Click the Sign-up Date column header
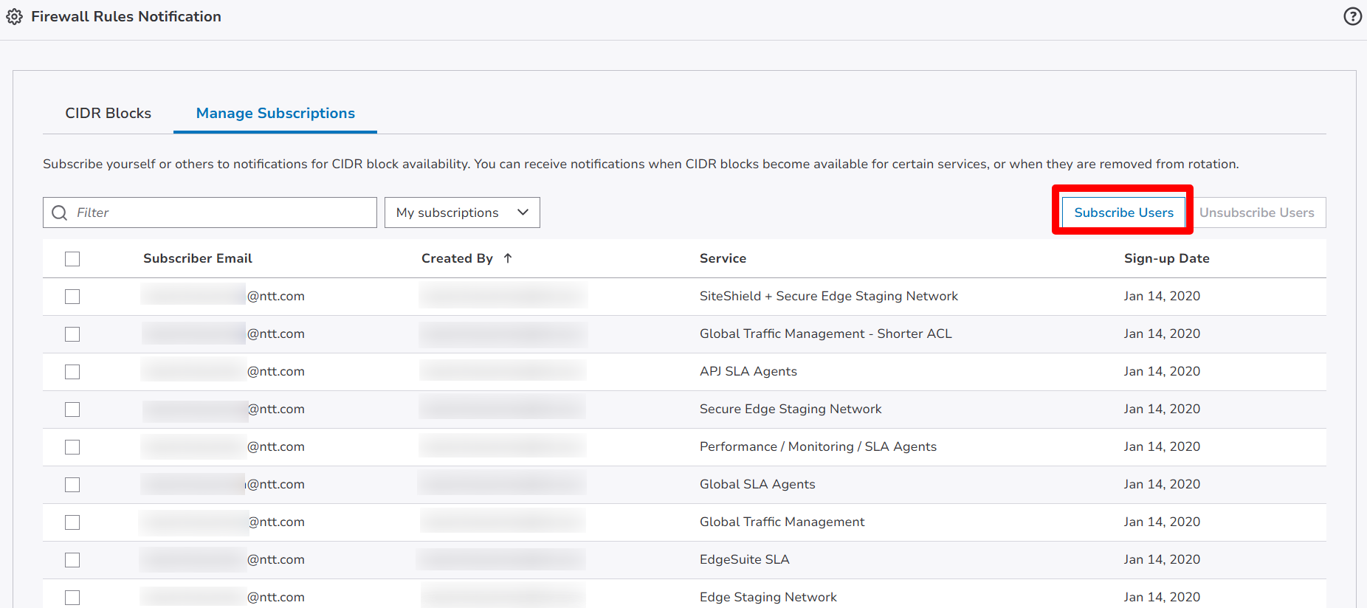This screenshot has width=1367, height=608. click(x=1166, y=258)
